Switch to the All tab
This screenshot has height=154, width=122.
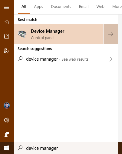point(24,7)
